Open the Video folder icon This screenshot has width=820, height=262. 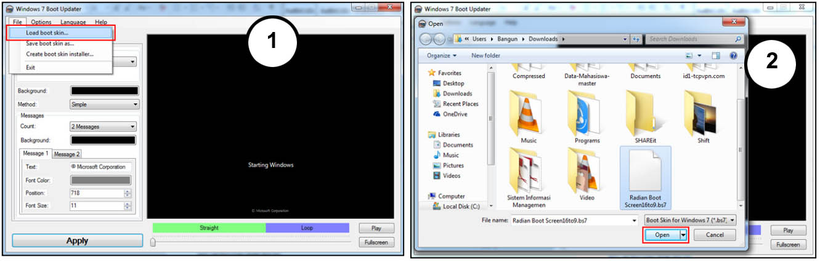[x=587, y=175]
